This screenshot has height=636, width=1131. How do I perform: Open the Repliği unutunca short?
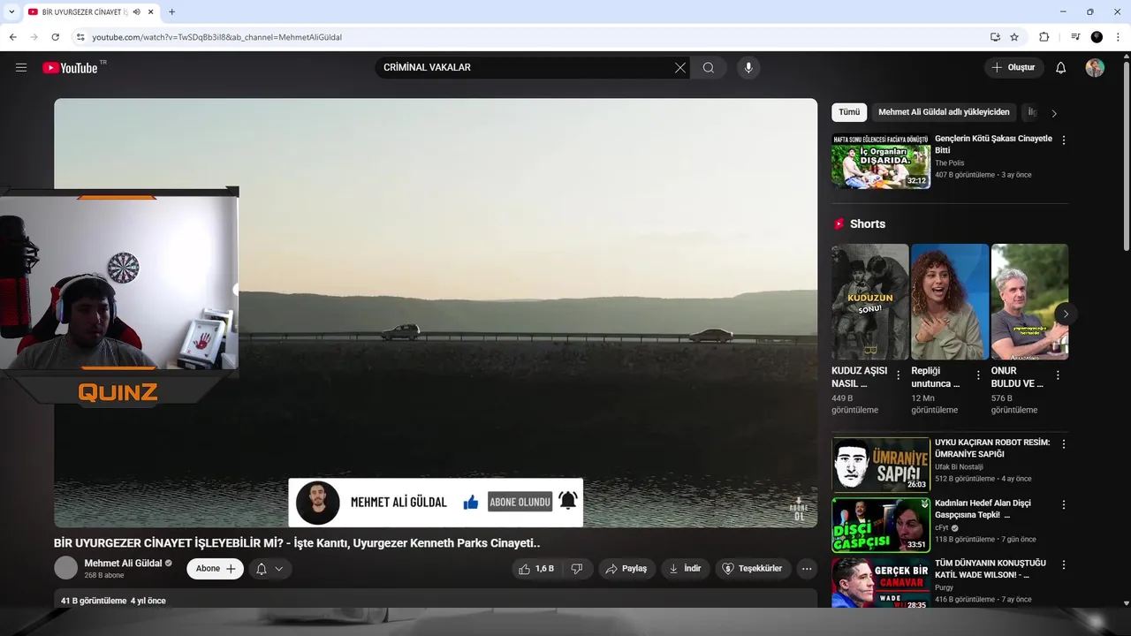(x=950, y=301)
